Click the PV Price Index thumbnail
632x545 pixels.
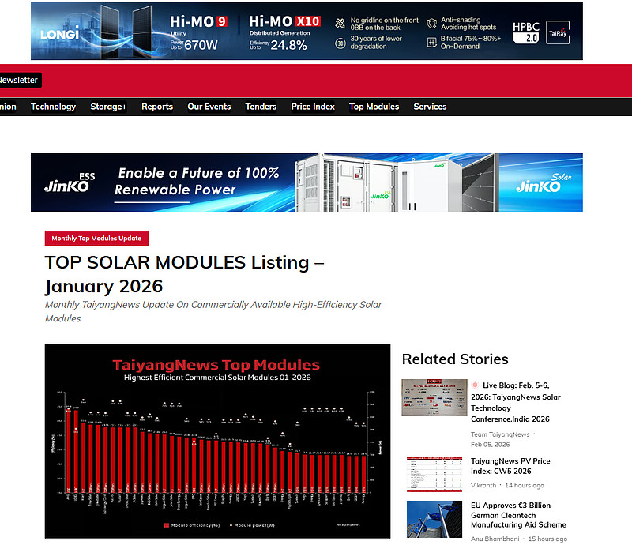tap(434, 475)
